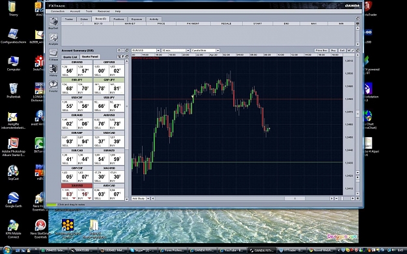This screenshot has height=254, width=407.
Task: Sort by the MARKET column header
Action: click(130, 23)
